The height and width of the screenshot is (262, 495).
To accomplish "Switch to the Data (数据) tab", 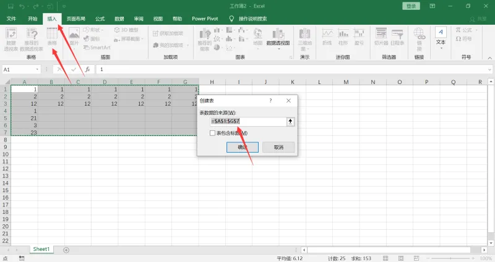I will 119,19.
